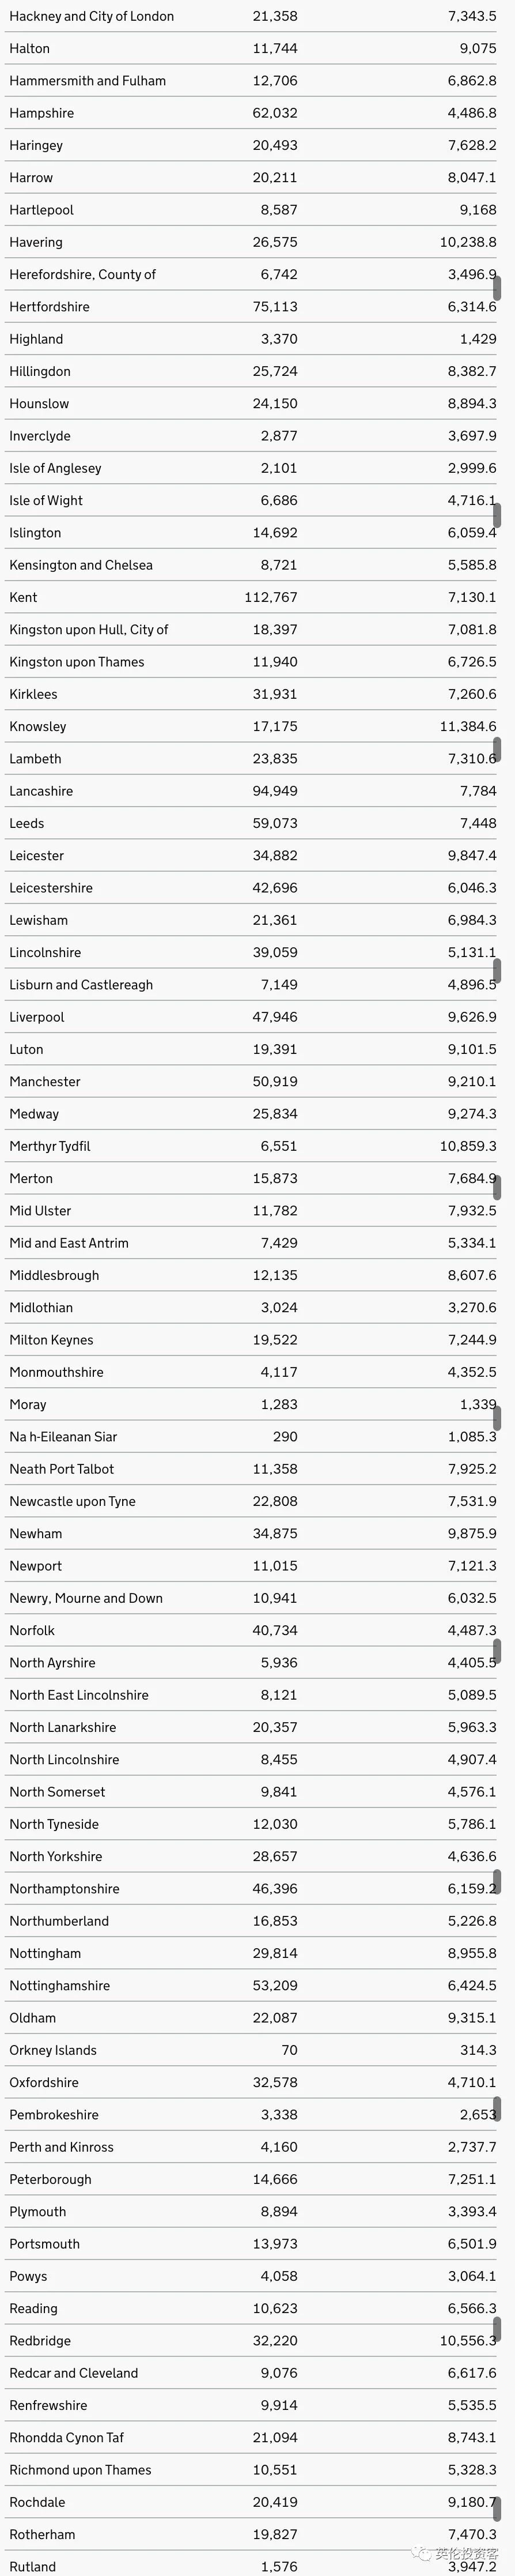
Task: Click the Rhondda Cynon Taf label
Action: coord(66,2437)
